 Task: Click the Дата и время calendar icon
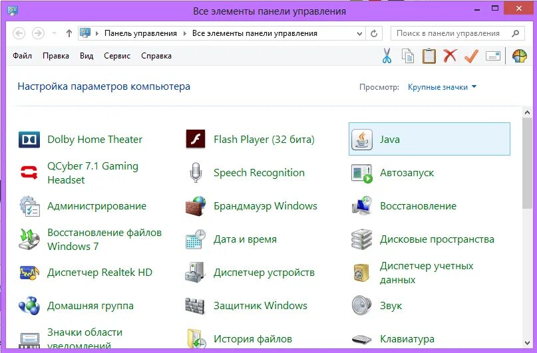[196, 239]
